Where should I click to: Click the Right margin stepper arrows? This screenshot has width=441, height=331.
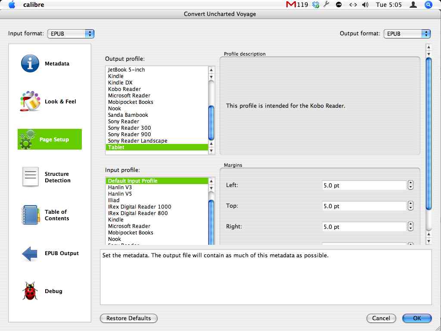tap(410, 227)
